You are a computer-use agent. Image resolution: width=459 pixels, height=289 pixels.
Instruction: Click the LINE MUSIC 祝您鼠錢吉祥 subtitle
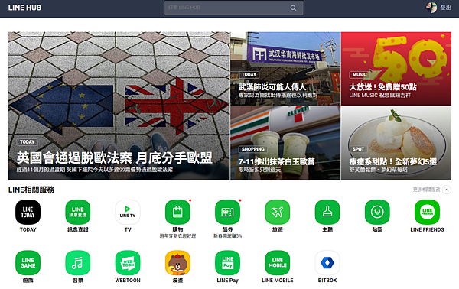click(x=380, y=95)
